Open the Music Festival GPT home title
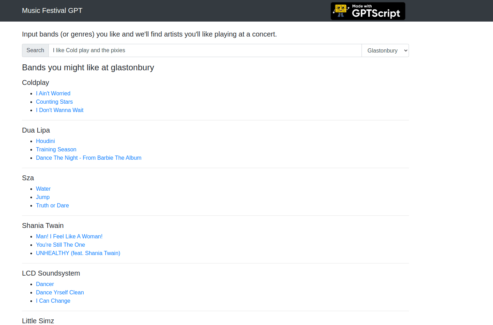This screenshot has width=493, height=325. click(x=52, y=10)
